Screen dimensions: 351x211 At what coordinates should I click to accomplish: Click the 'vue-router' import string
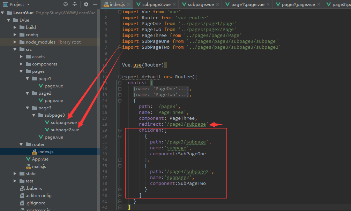tap(192, 18)
